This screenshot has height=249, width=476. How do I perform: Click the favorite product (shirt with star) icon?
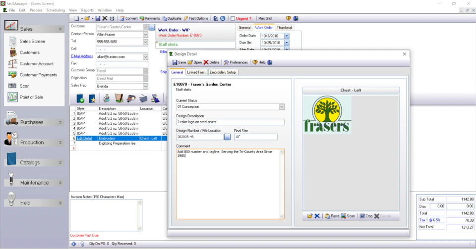coord(92,99)
